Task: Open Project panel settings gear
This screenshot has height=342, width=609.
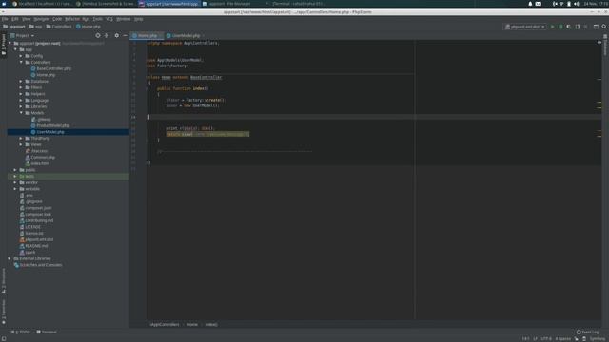Action: coord(116,35)
